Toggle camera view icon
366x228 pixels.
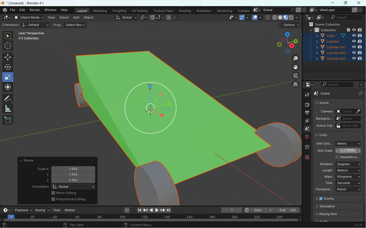coord(296,76)
